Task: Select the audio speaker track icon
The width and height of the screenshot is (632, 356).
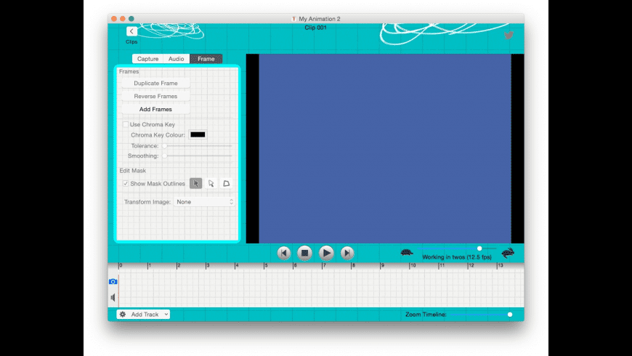Action: coord(113,298)
